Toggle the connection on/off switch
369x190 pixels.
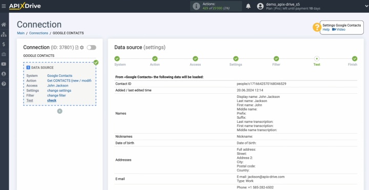point(91,48)
